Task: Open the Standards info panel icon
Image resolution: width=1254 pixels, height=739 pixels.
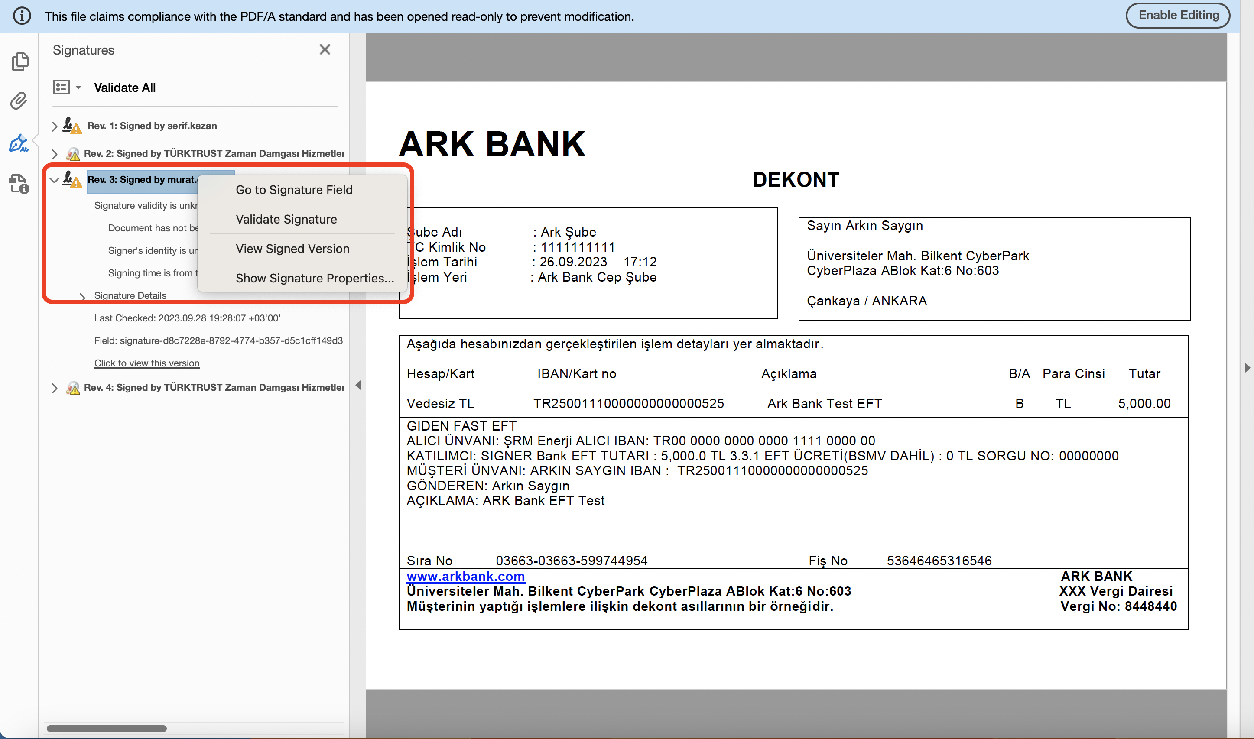Action: (x=19, y=184)
